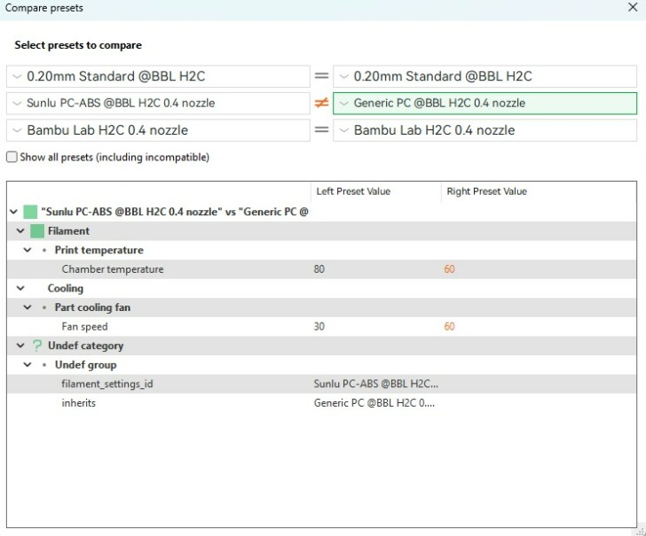Collapse the Filament category row
Screen dimensions: 646x536
pyautogui.click(x=20, y=231)
